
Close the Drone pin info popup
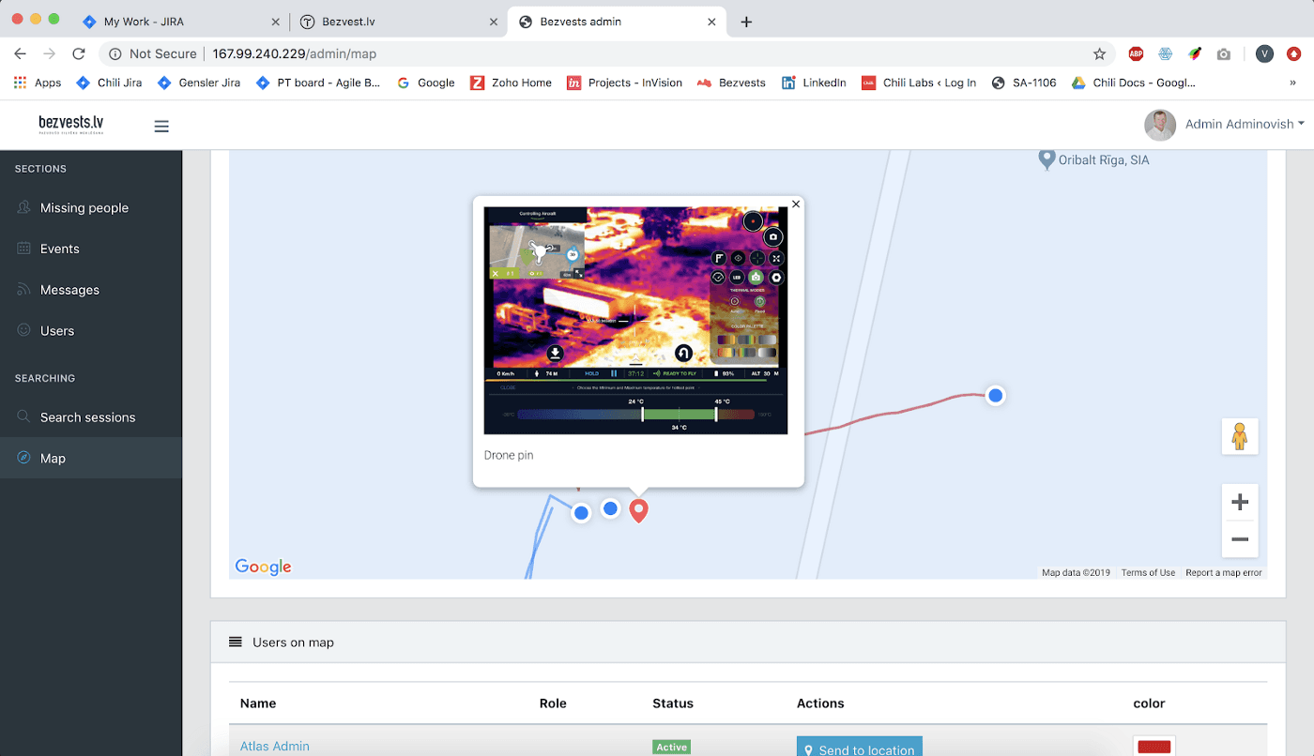pyautogui.click(x=796, y=204)
